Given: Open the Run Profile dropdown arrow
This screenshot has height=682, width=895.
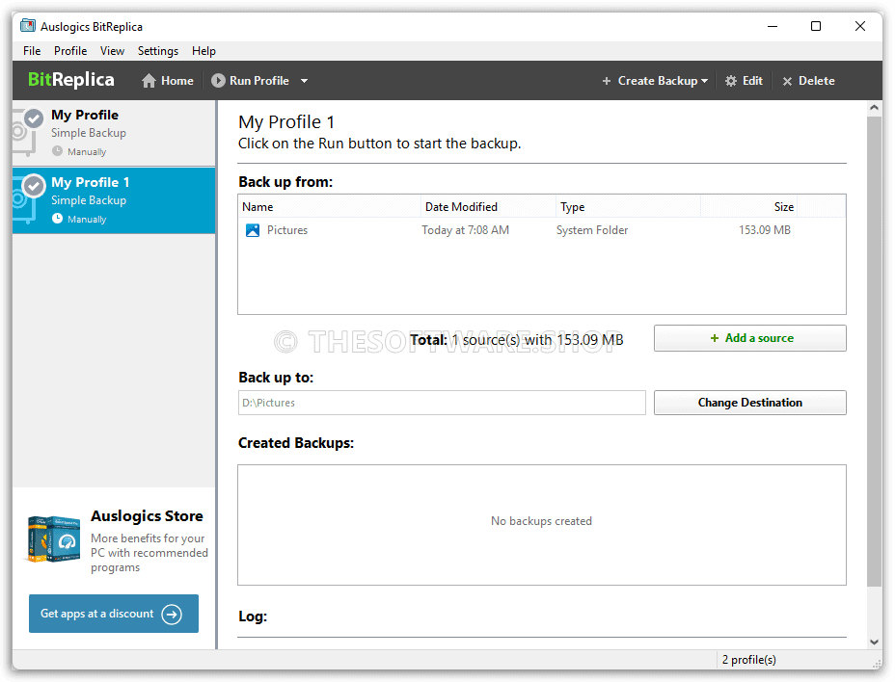Looking at the screenshot, I should [x=304, y=81].
